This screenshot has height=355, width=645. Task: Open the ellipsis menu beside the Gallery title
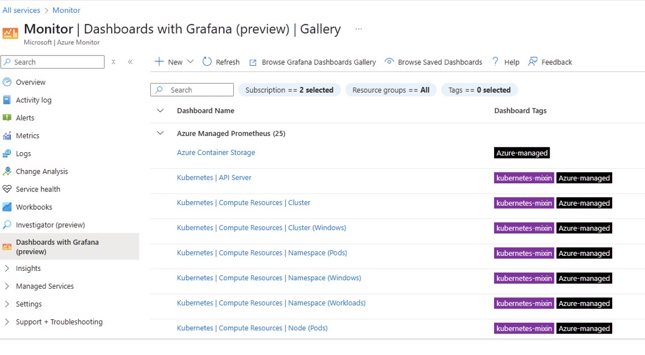click(359, 29)
